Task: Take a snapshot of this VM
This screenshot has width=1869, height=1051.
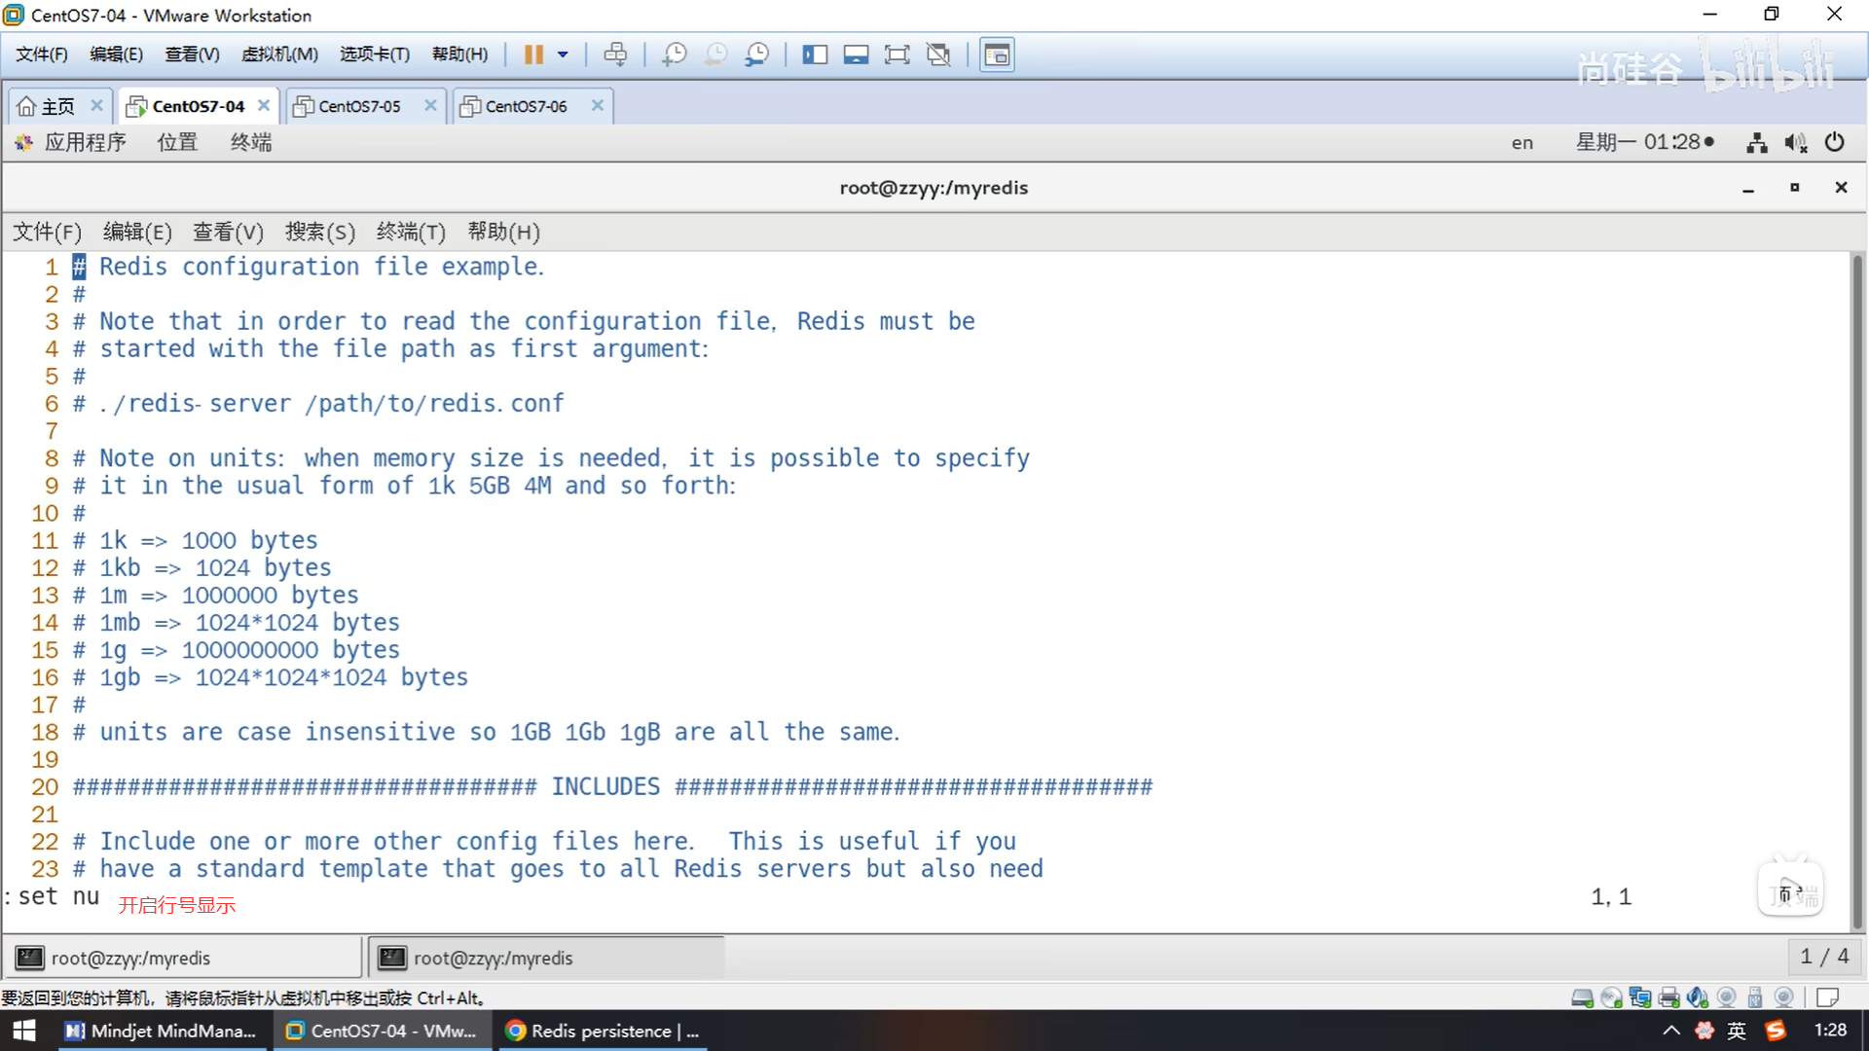Action: click(674, 54)
